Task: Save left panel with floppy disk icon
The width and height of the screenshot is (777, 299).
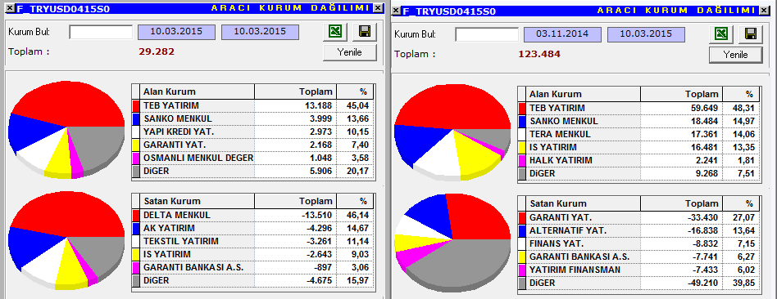Action: 364,32
